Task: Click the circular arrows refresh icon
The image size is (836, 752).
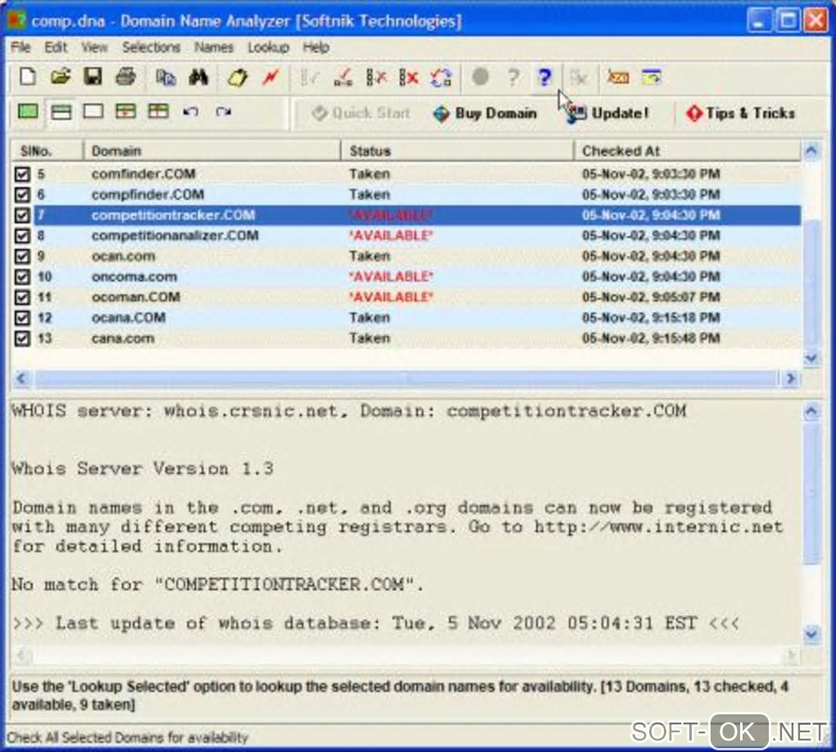Action: click(441, 79)
